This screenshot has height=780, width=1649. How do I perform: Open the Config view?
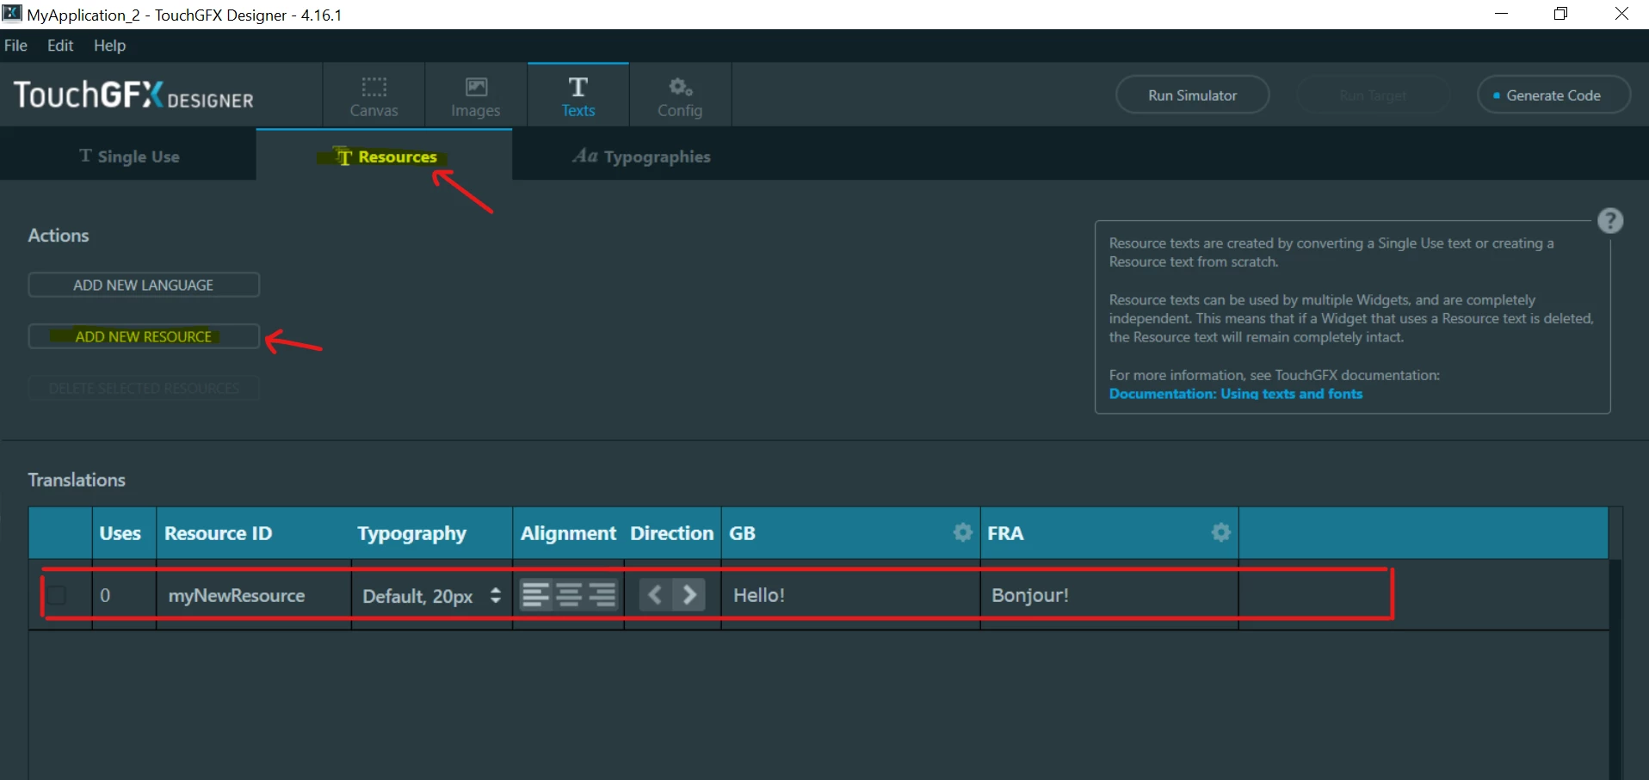click(680, 95)
